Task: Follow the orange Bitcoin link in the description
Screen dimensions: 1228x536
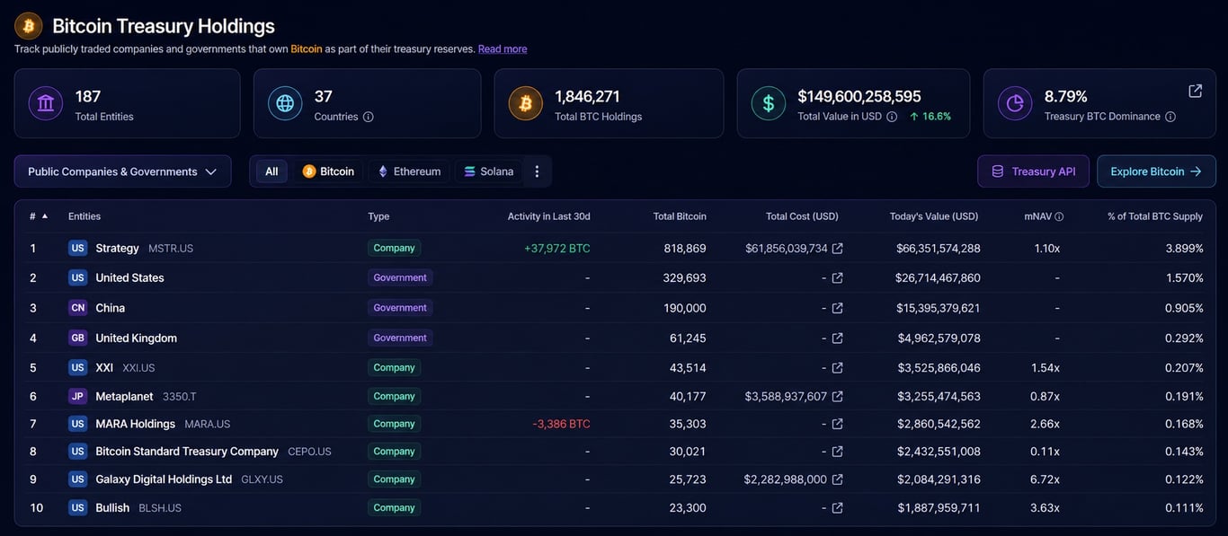Action: [307, 49]
